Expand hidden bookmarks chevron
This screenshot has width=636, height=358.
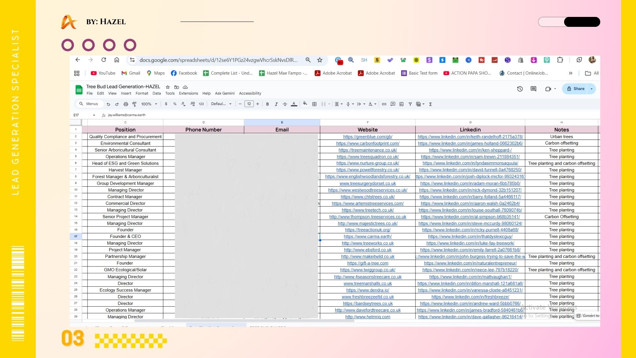point(570,73)
